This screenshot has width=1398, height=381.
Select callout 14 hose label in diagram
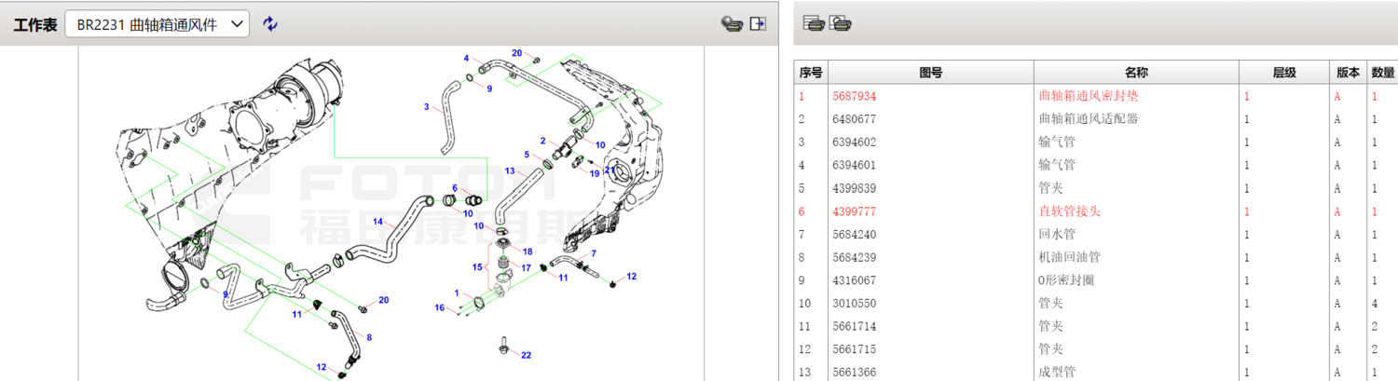(x=378, y=222)
